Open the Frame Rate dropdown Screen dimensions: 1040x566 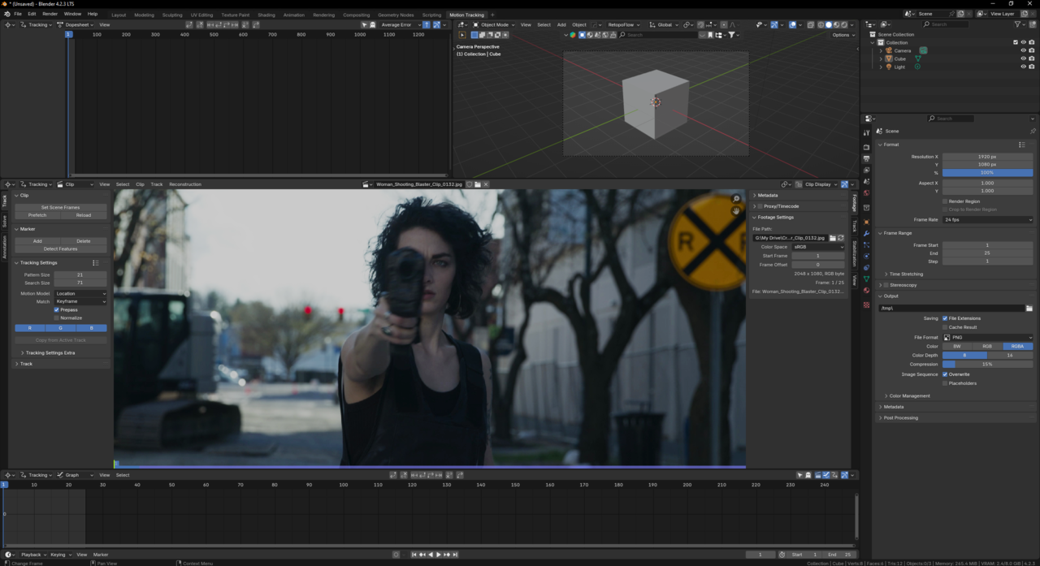coord(987,219)
